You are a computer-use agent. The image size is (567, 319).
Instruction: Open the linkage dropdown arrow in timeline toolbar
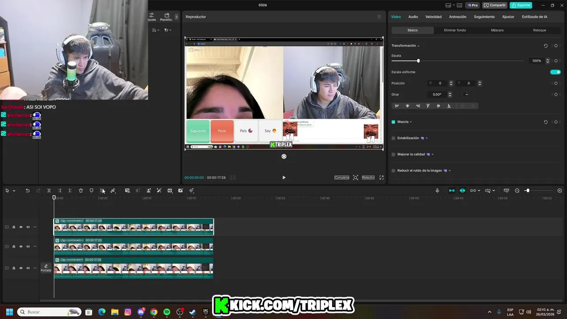point(479,191)
